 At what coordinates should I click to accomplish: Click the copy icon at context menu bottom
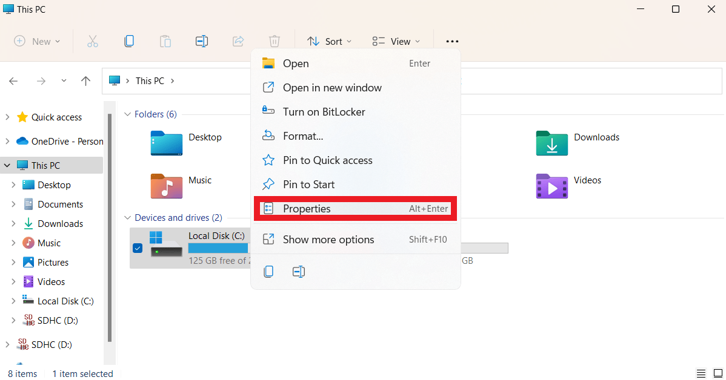pos(268,272)
